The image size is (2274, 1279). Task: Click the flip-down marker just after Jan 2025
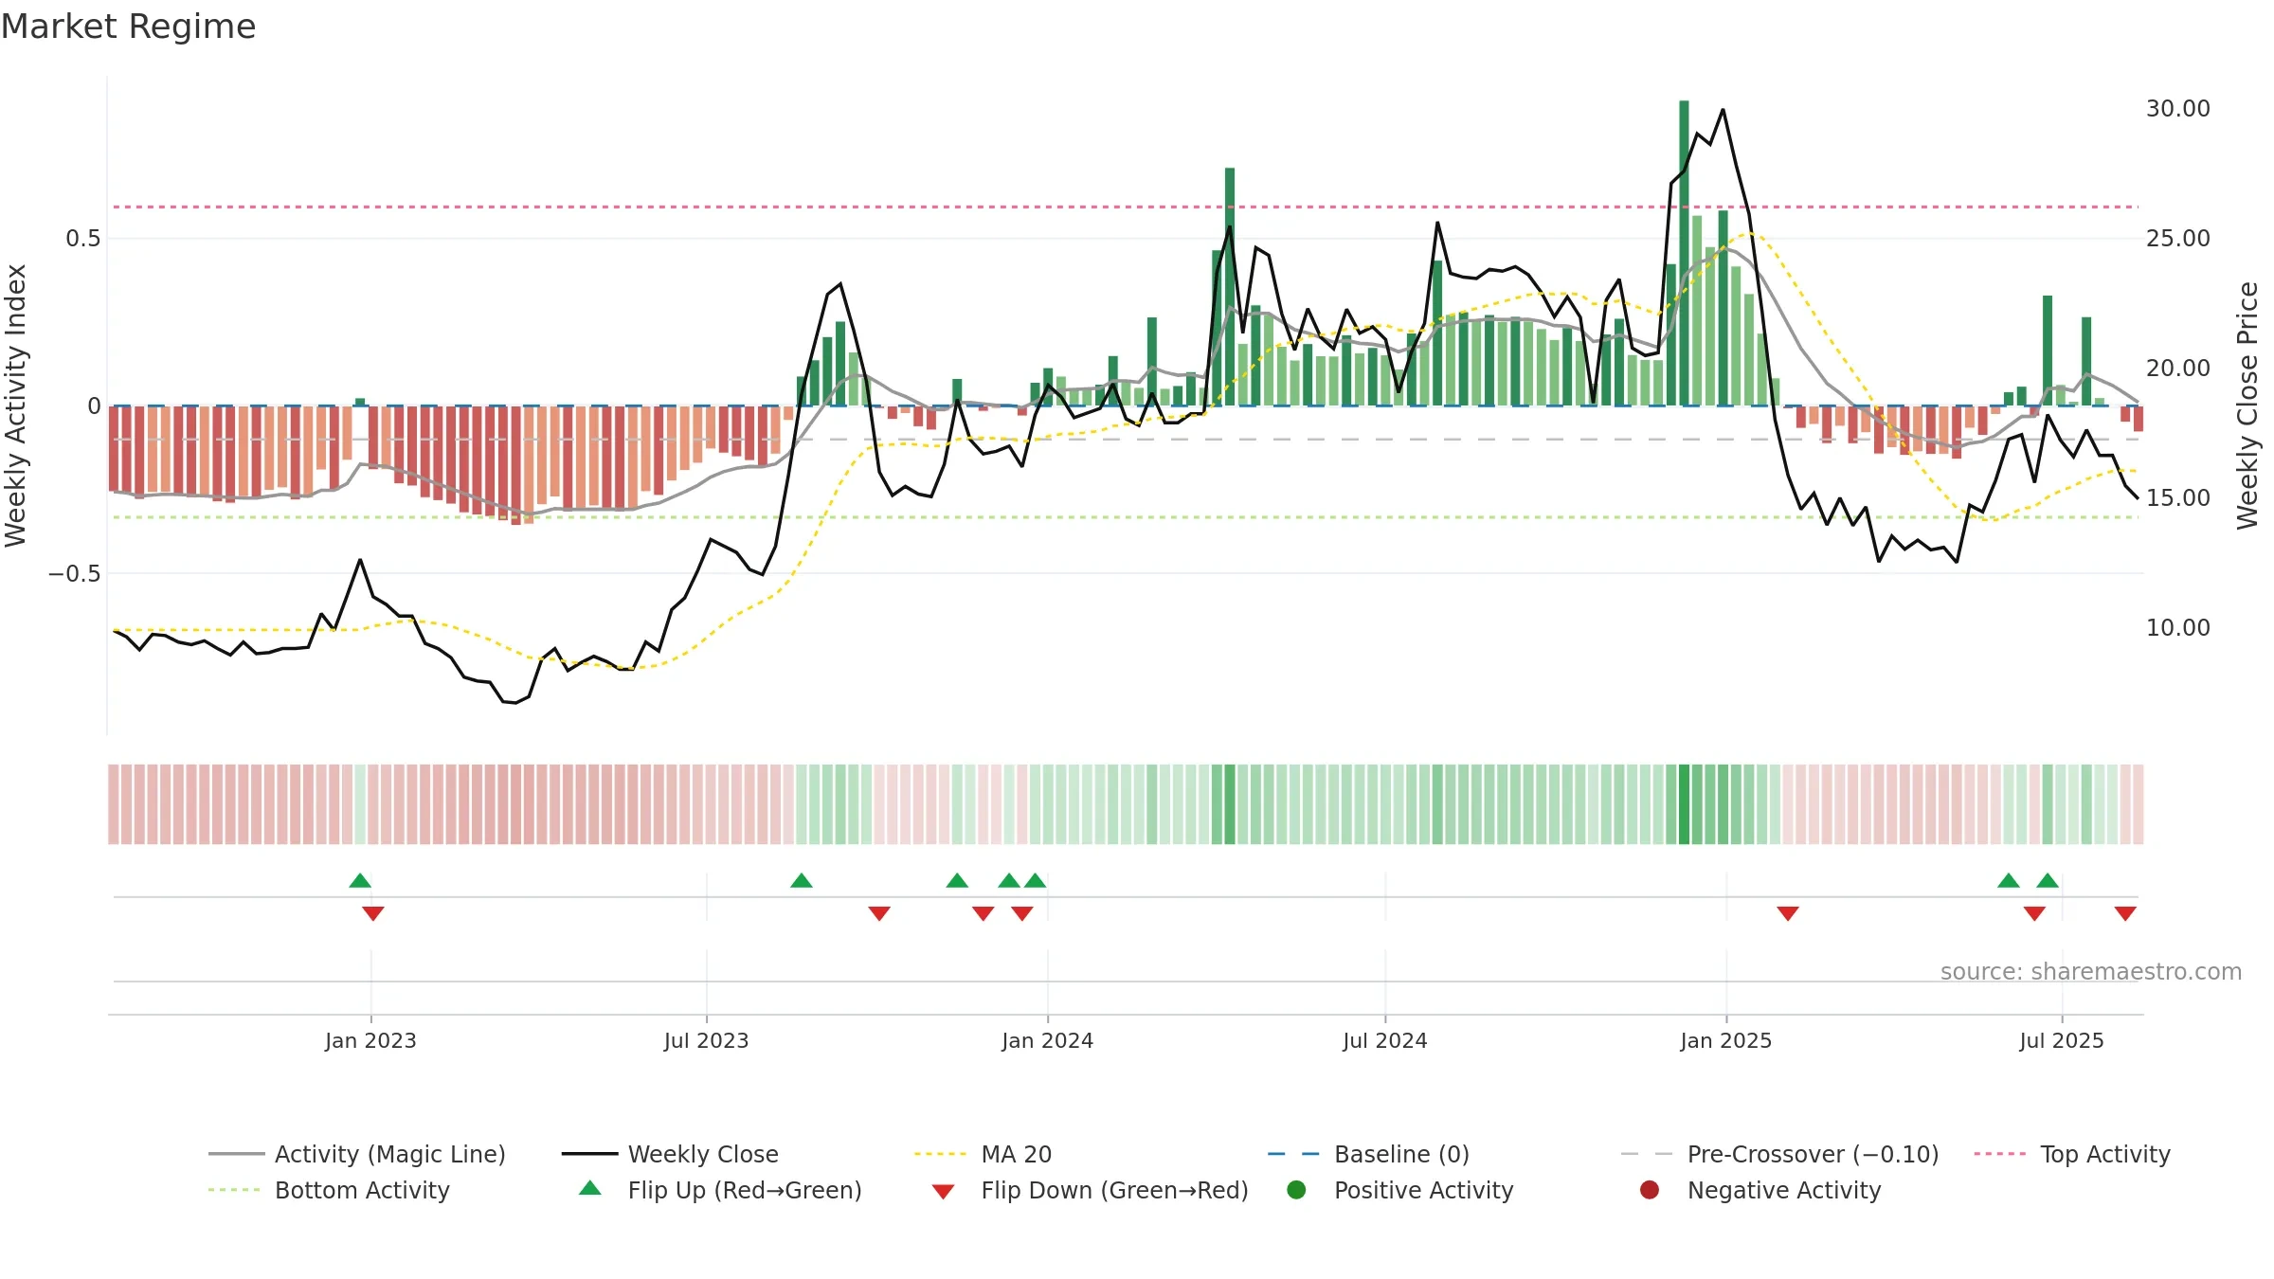pyautogui.click(x=1788, y=913)
